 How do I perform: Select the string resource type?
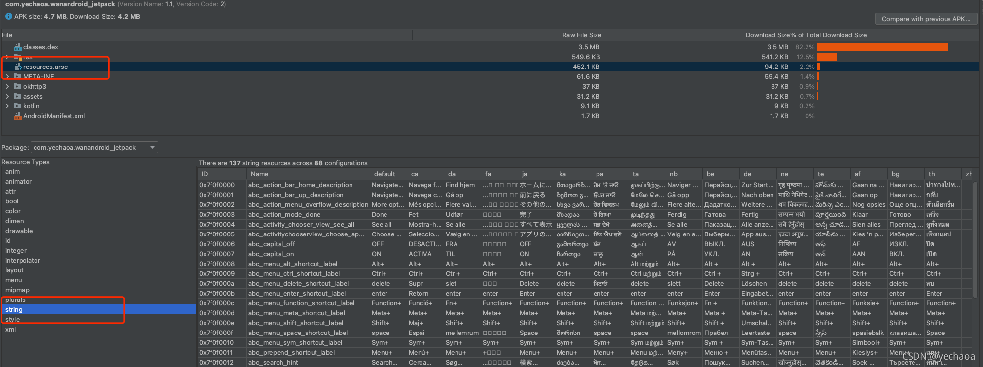point(99,310)
